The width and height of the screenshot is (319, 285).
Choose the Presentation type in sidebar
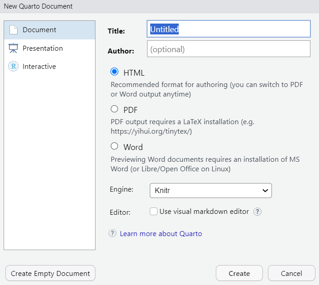click(49, 48)
